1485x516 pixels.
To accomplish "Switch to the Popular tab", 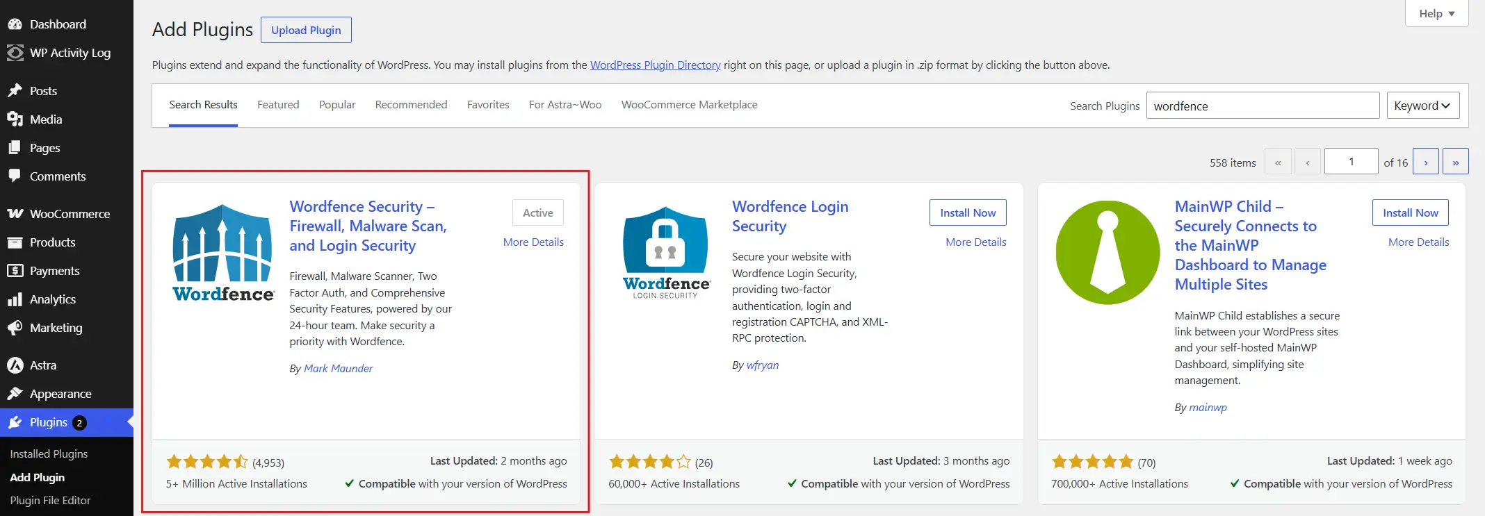I will point(337,105).
